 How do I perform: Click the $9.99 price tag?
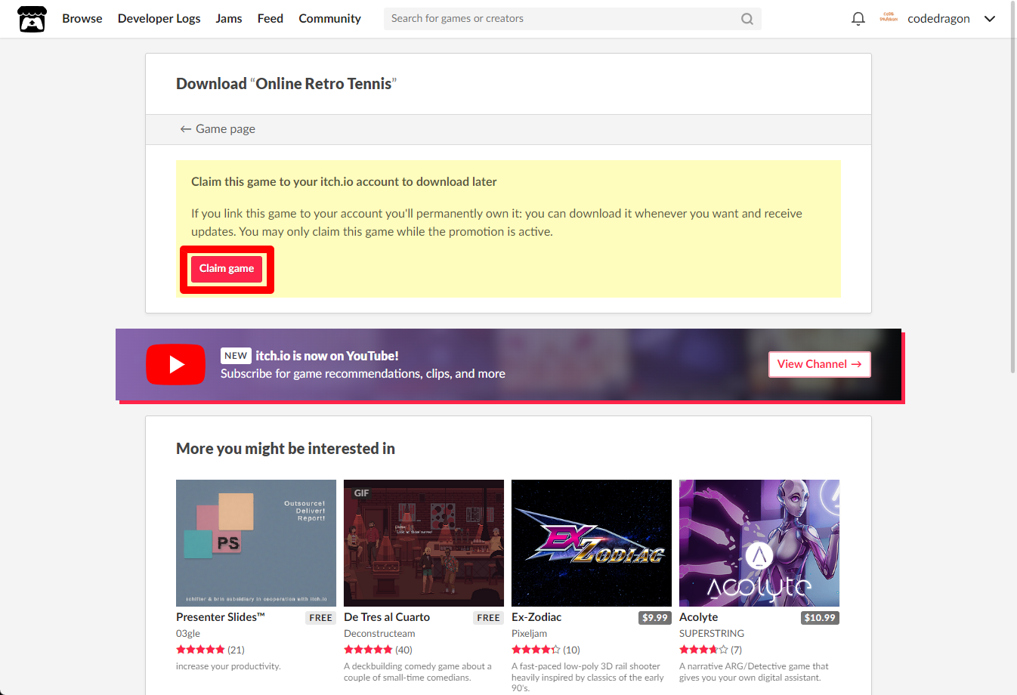pyautogui.click(x=655, y=618)
